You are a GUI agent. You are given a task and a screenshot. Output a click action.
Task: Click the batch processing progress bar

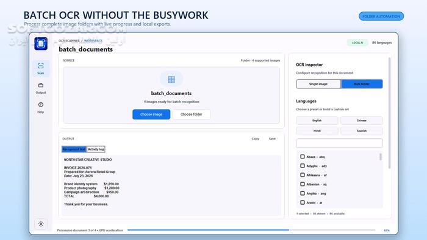(251, 230)
